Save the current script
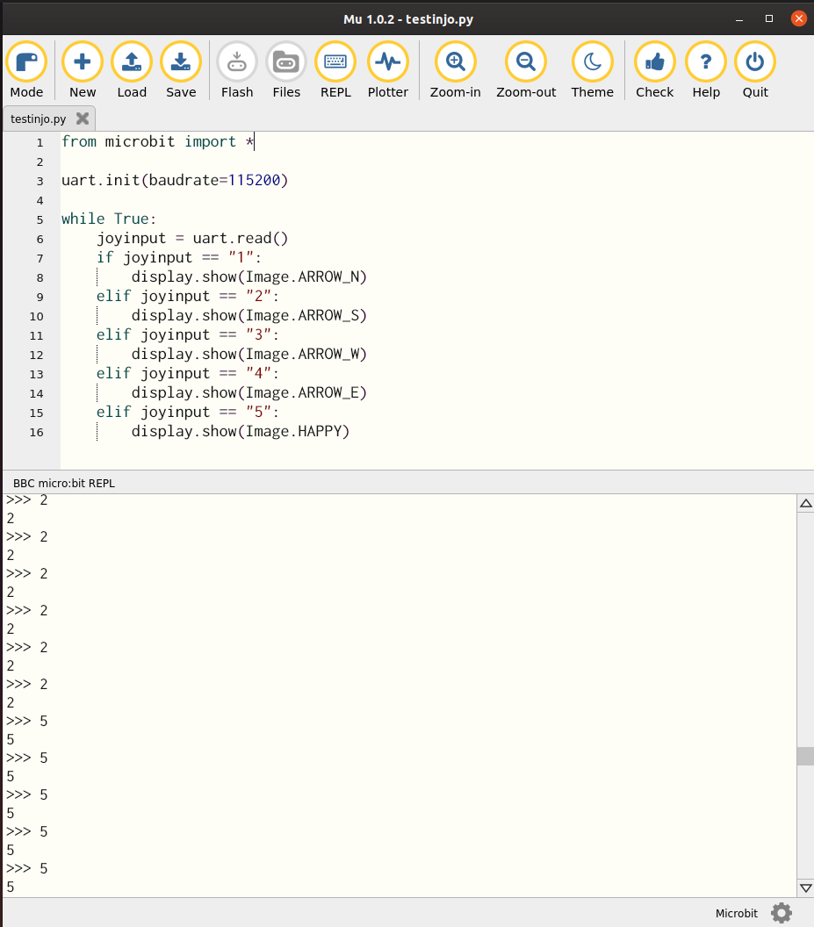The height and width of the screenshot is (927, 814). 180,69
